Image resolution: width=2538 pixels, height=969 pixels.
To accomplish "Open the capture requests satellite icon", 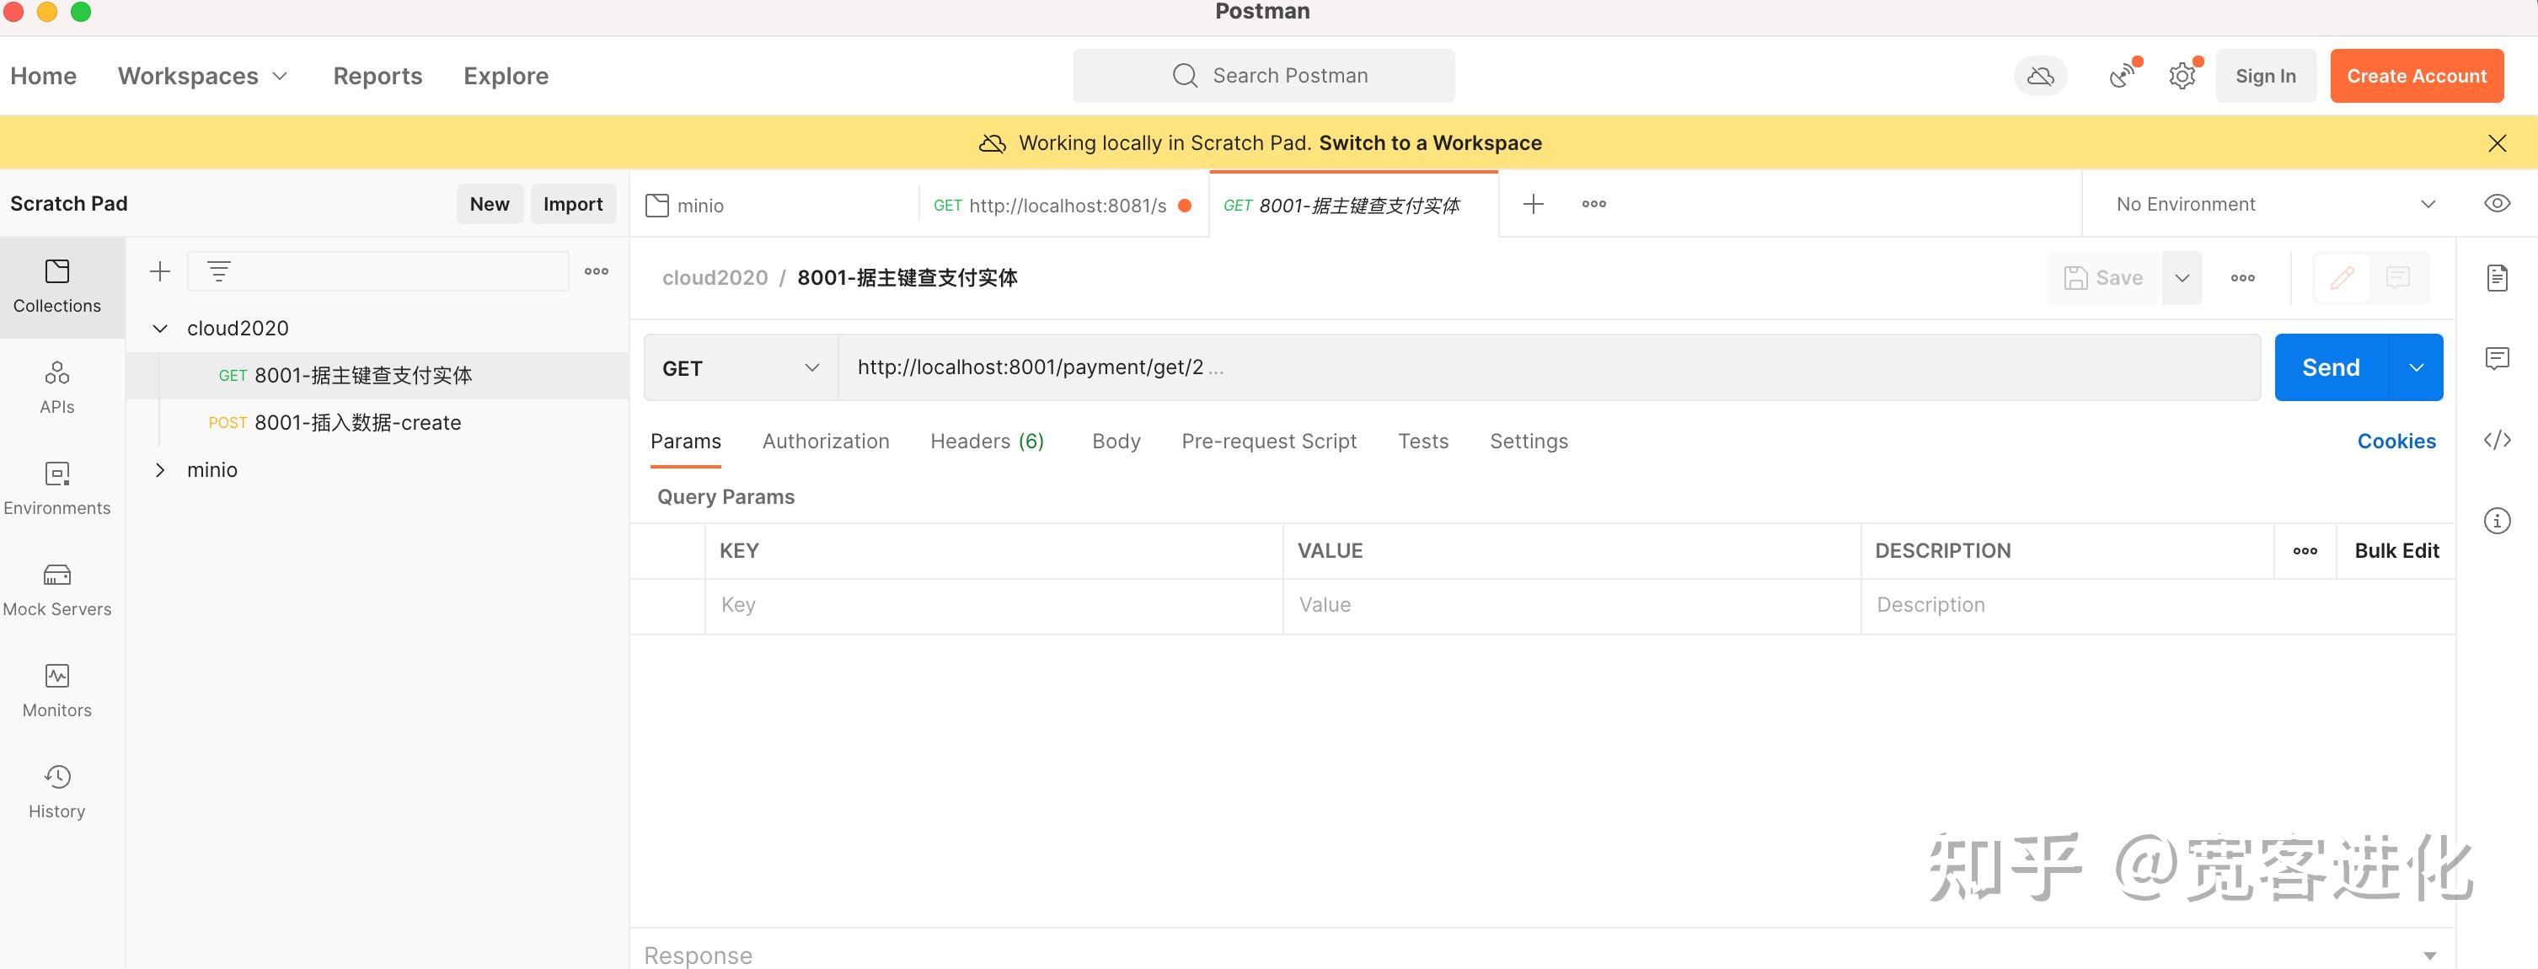I will 2123,76.
